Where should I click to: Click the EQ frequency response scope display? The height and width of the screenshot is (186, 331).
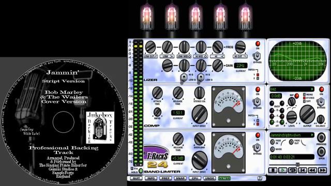pyautogui.click(x=298, y=61)
